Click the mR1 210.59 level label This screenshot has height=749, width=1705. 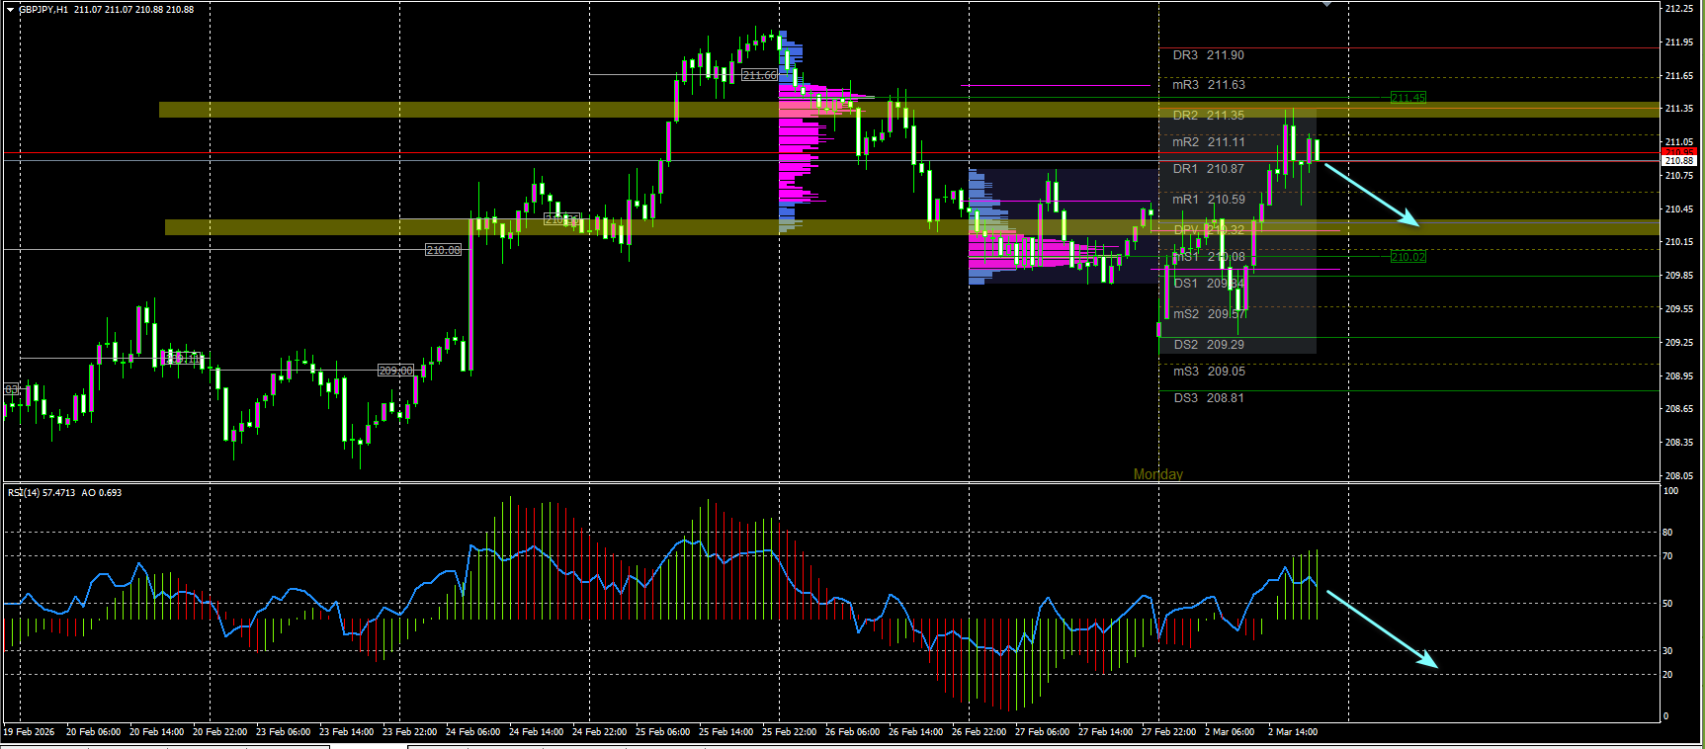pos(1209,200)
